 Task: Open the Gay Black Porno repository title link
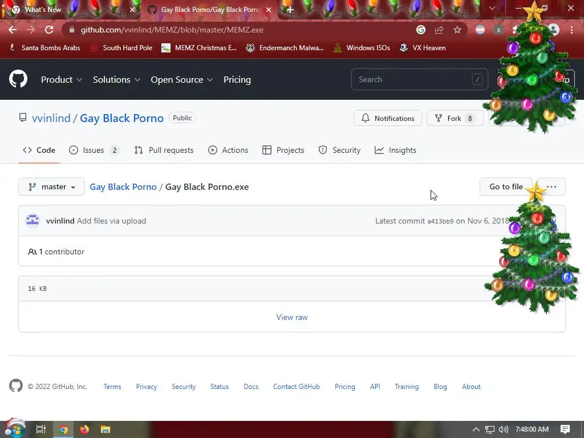tap(122, 118)
